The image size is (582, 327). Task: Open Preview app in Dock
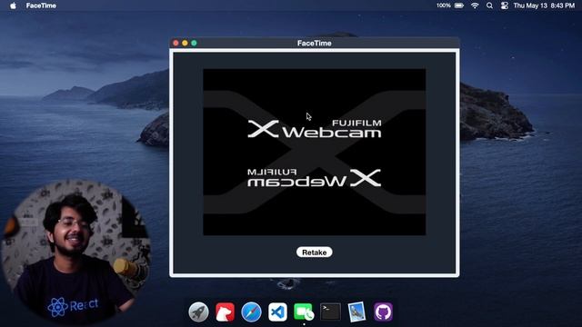(x=356, y=312)
